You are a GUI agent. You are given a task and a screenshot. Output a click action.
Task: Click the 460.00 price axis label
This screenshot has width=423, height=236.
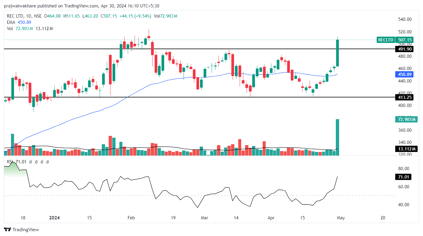coord(404,69)
